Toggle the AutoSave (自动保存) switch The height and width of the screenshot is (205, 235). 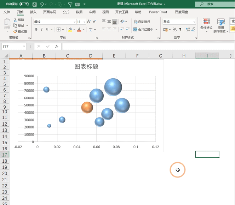[24, 4]
